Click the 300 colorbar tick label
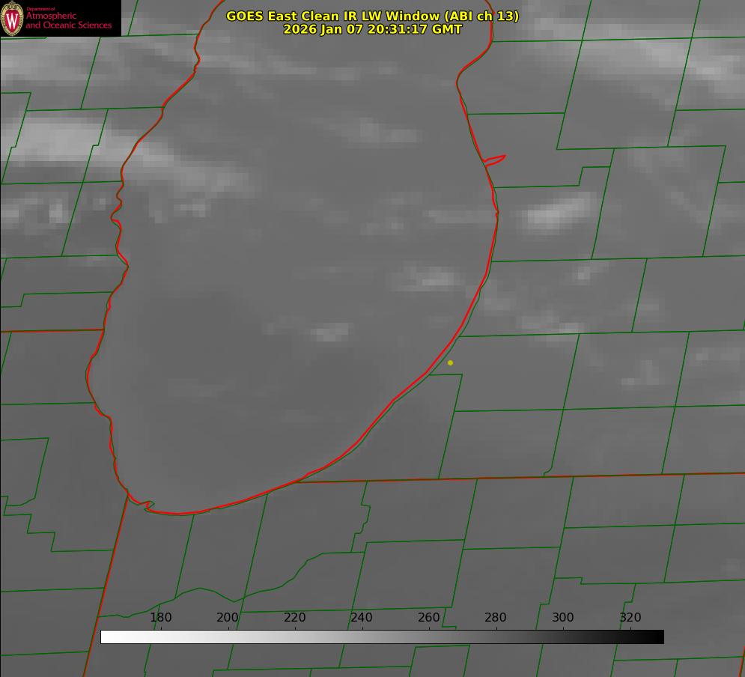This screenshot has height=677, width=745. [563, 617]
